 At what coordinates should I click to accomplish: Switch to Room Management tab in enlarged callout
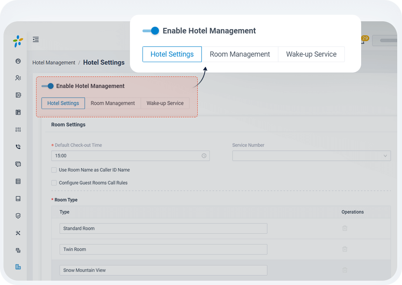point(240,54)
